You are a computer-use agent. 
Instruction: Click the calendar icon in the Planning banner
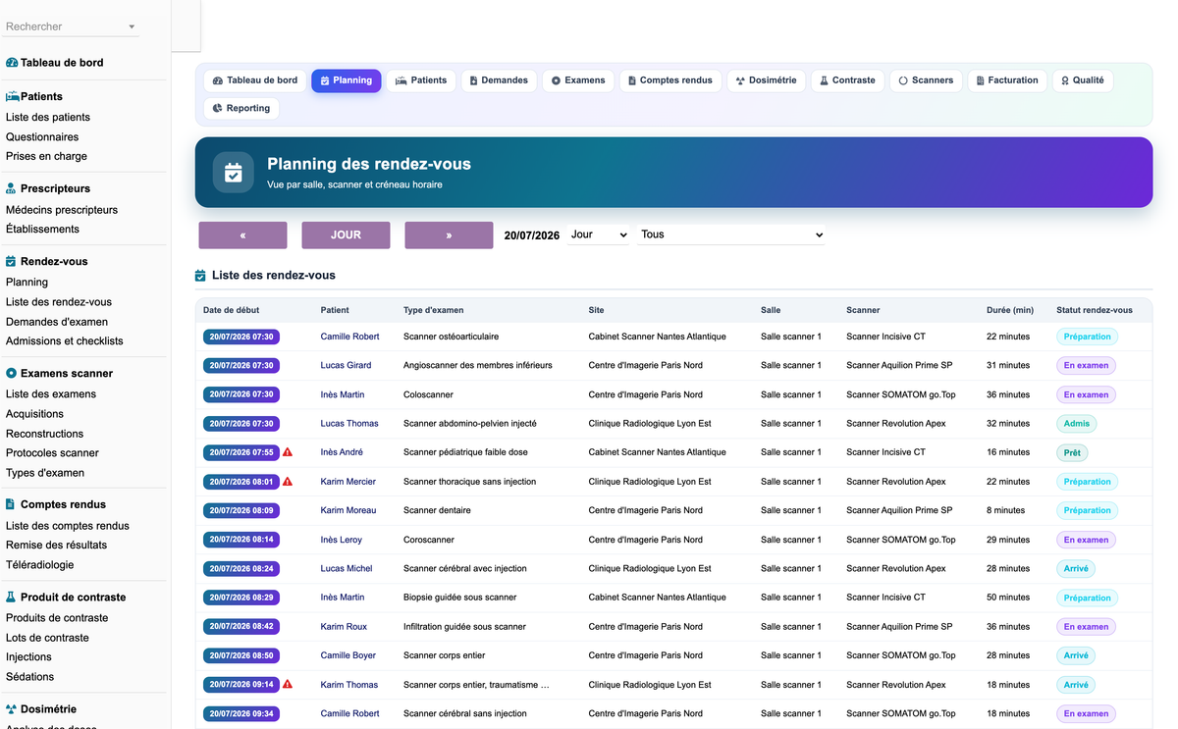(x=233, y=173)
